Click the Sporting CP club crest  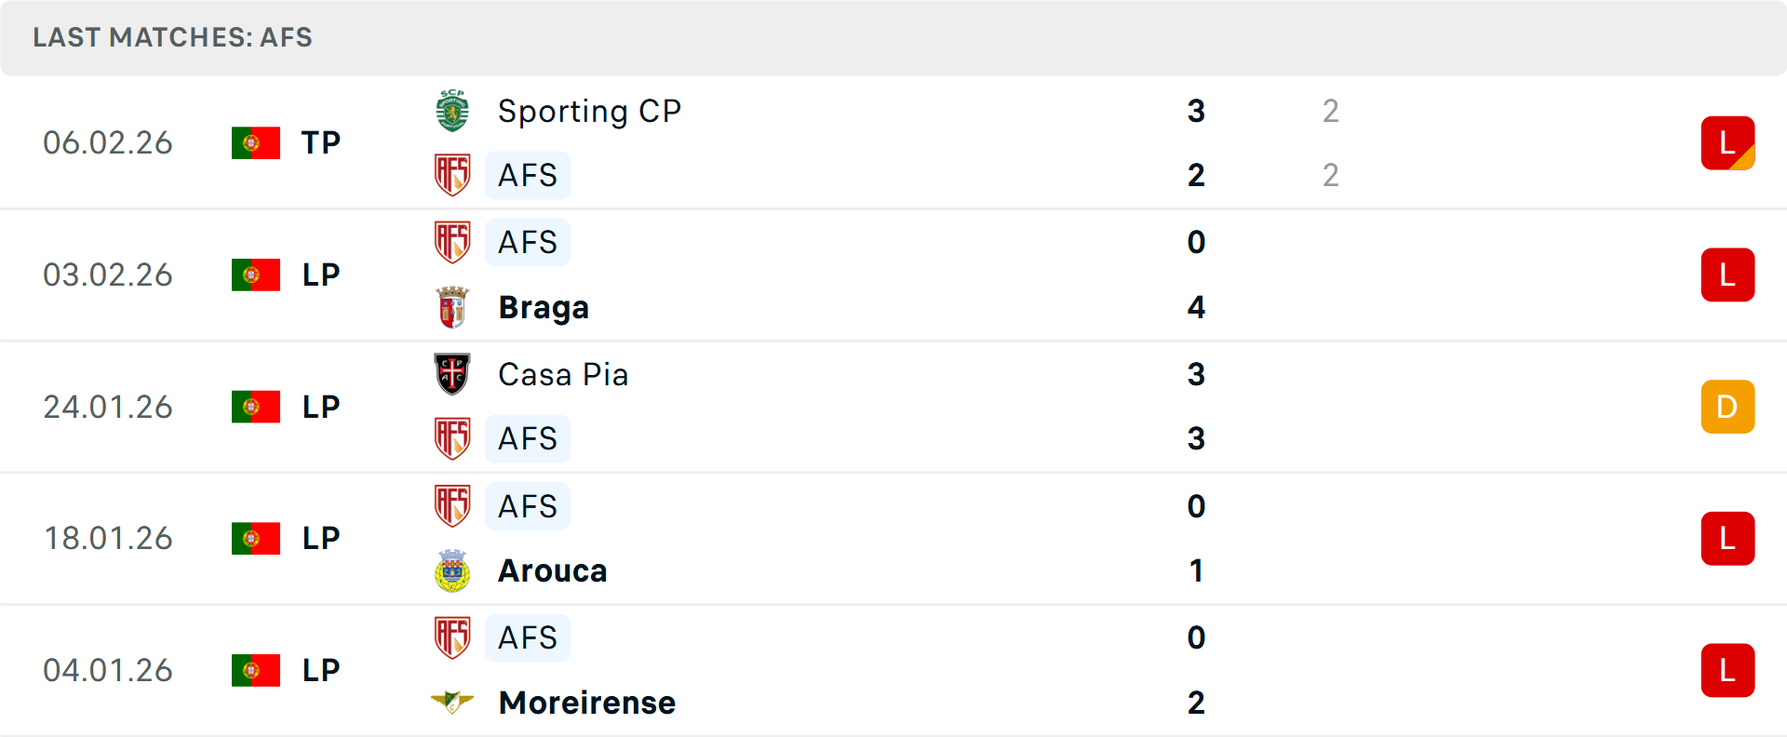pos(452,111)
